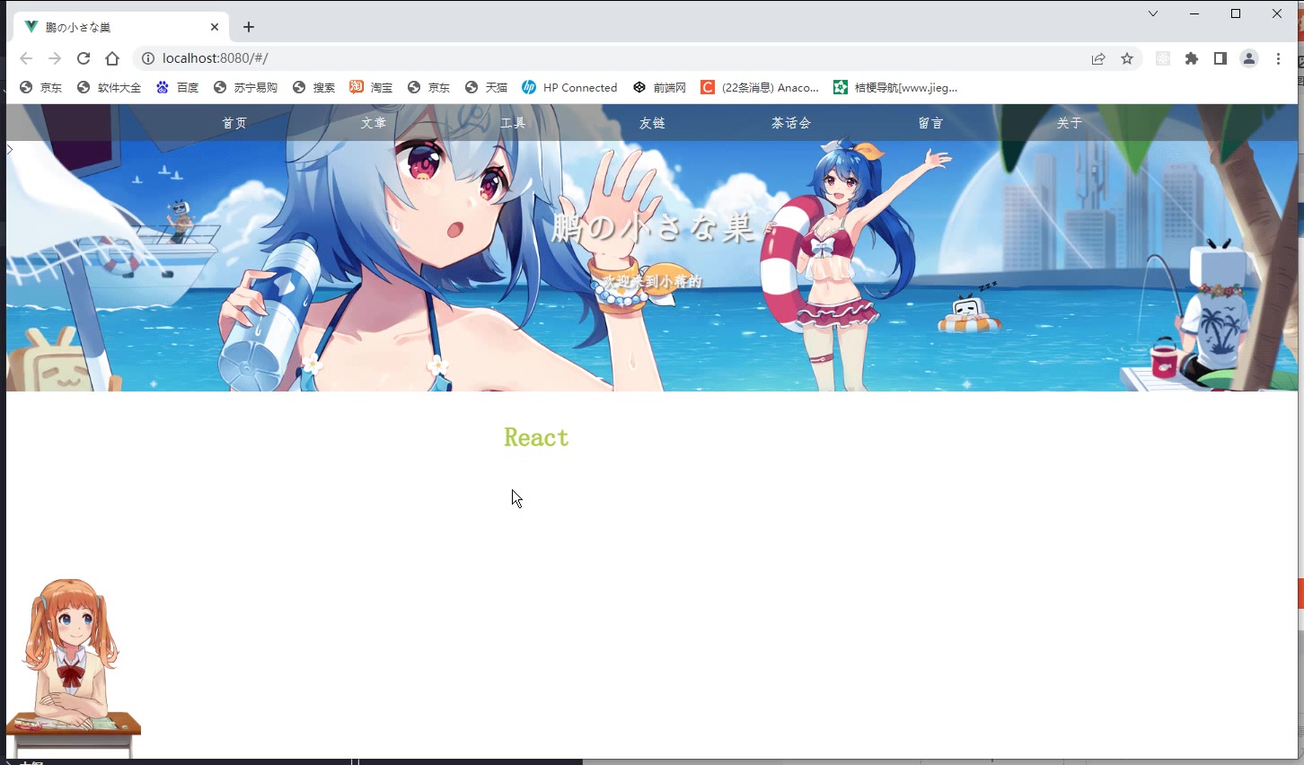Open 茶话会 from the nav bar
1304x765 pixels.
pyautogui.click(x=790, y=123)
